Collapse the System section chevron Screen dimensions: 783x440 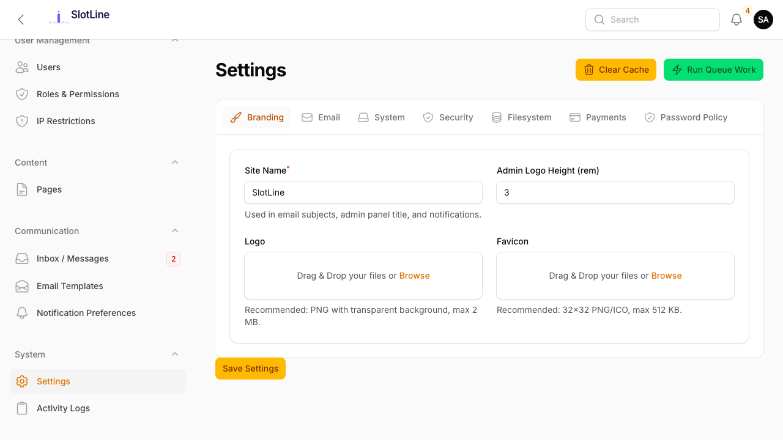tap(175, 354)
